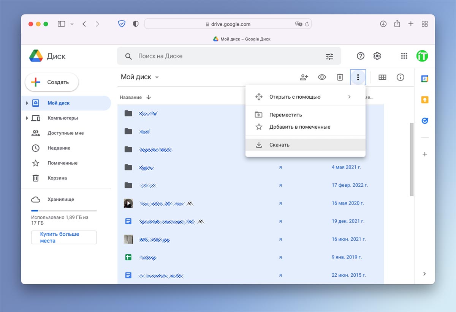Click the share people icon
456x312 pixels.
click(x=304, y=77)
